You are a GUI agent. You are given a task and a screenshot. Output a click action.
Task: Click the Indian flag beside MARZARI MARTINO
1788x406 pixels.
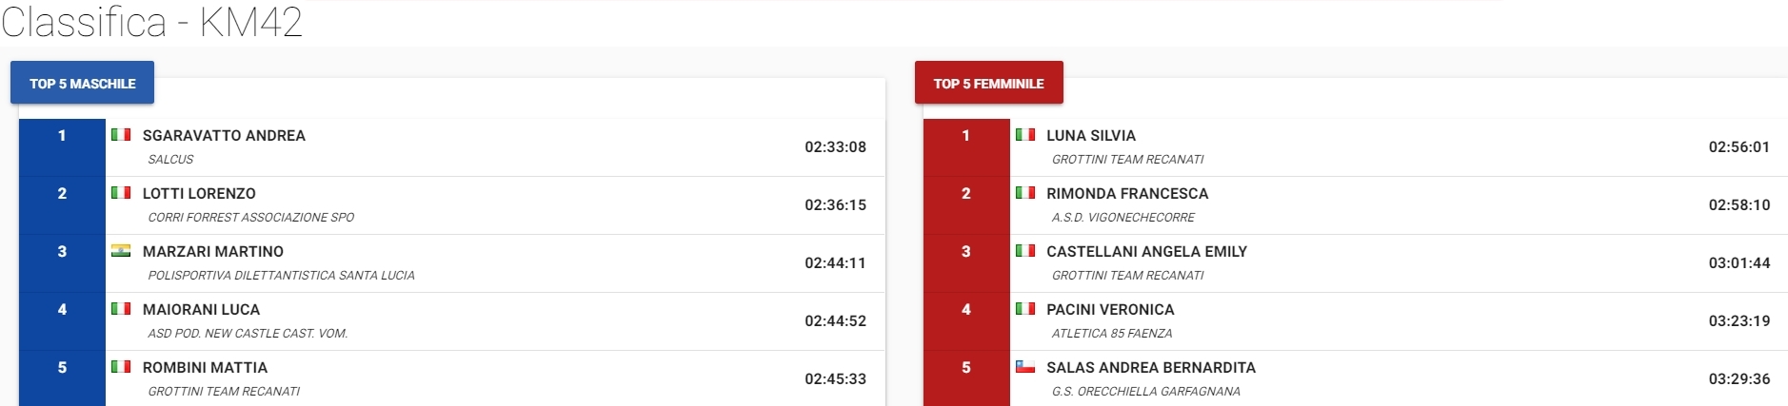pos(121,251)
